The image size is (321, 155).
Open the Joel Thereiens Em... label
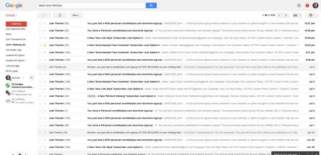tap(17, 39)
